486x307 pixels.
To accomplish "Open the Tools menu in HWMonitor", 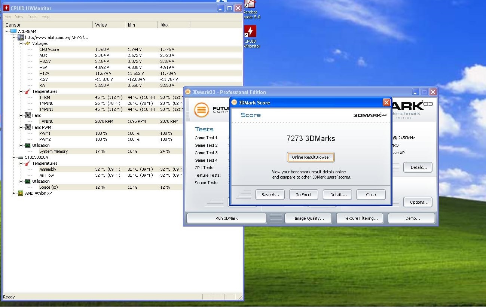I will (33, 16).
